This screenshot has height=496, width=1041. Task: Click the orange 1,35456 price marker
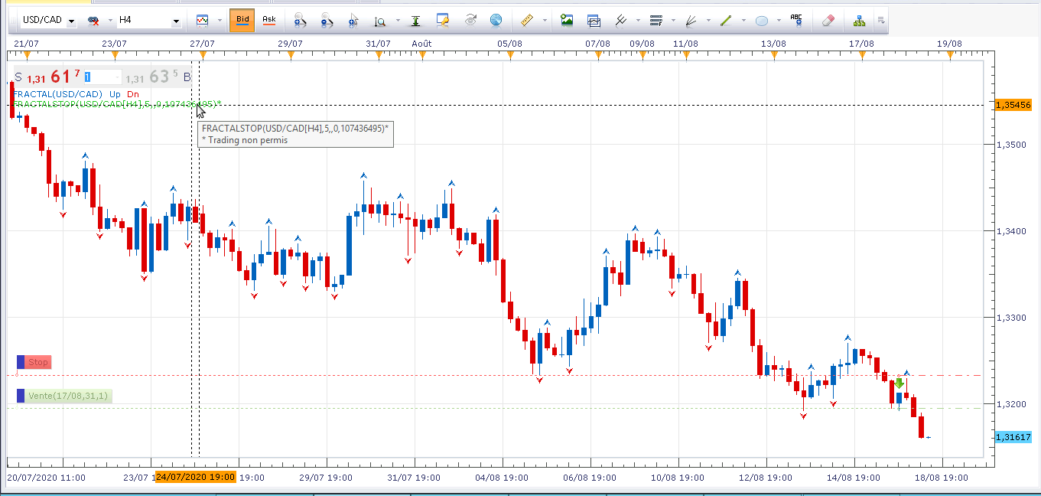coord(1013,105)
